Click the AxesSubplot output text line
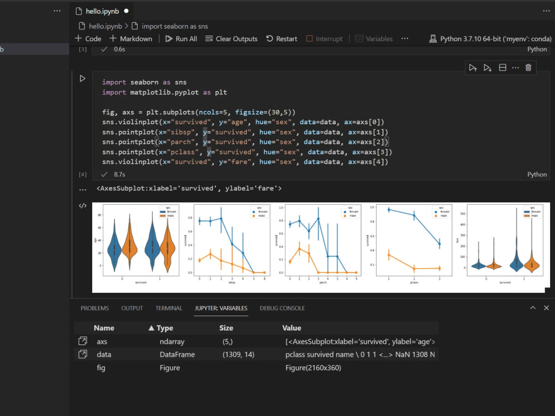Image resolution: width=555 pixels, height=416 pixels. pyautogui.click(x=189, y=188)
